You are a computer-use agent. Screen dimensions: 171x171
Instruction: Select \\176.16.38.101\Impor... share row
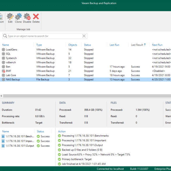point(20,141)
